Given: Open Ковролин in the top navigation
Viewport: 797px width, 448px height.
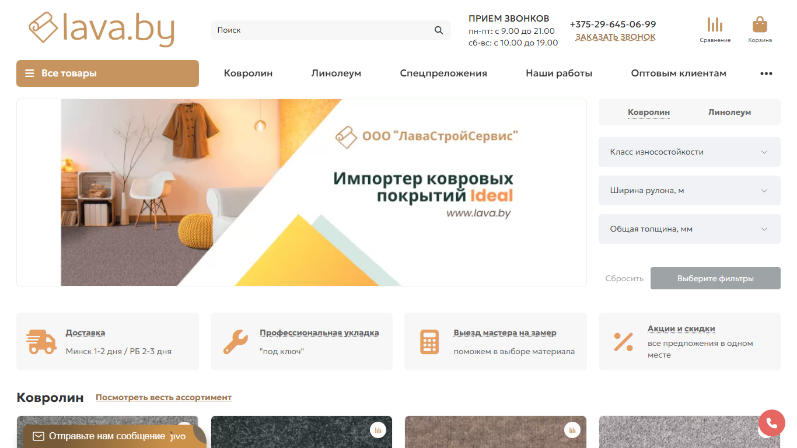Looking at the screenshot, I should pos(249,73).
